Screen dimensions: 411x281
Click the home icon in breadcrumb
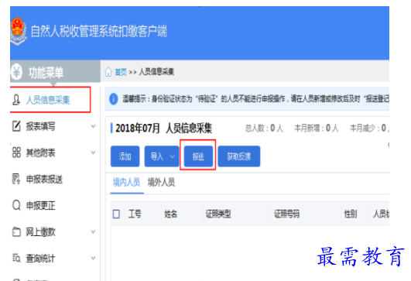click(x=108, y=71)
